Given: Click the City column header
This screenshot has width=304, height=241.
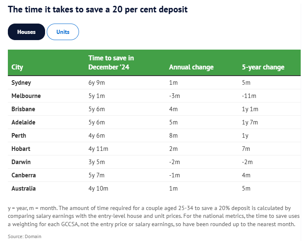Looking at the screenshot, I should (17, 67).
